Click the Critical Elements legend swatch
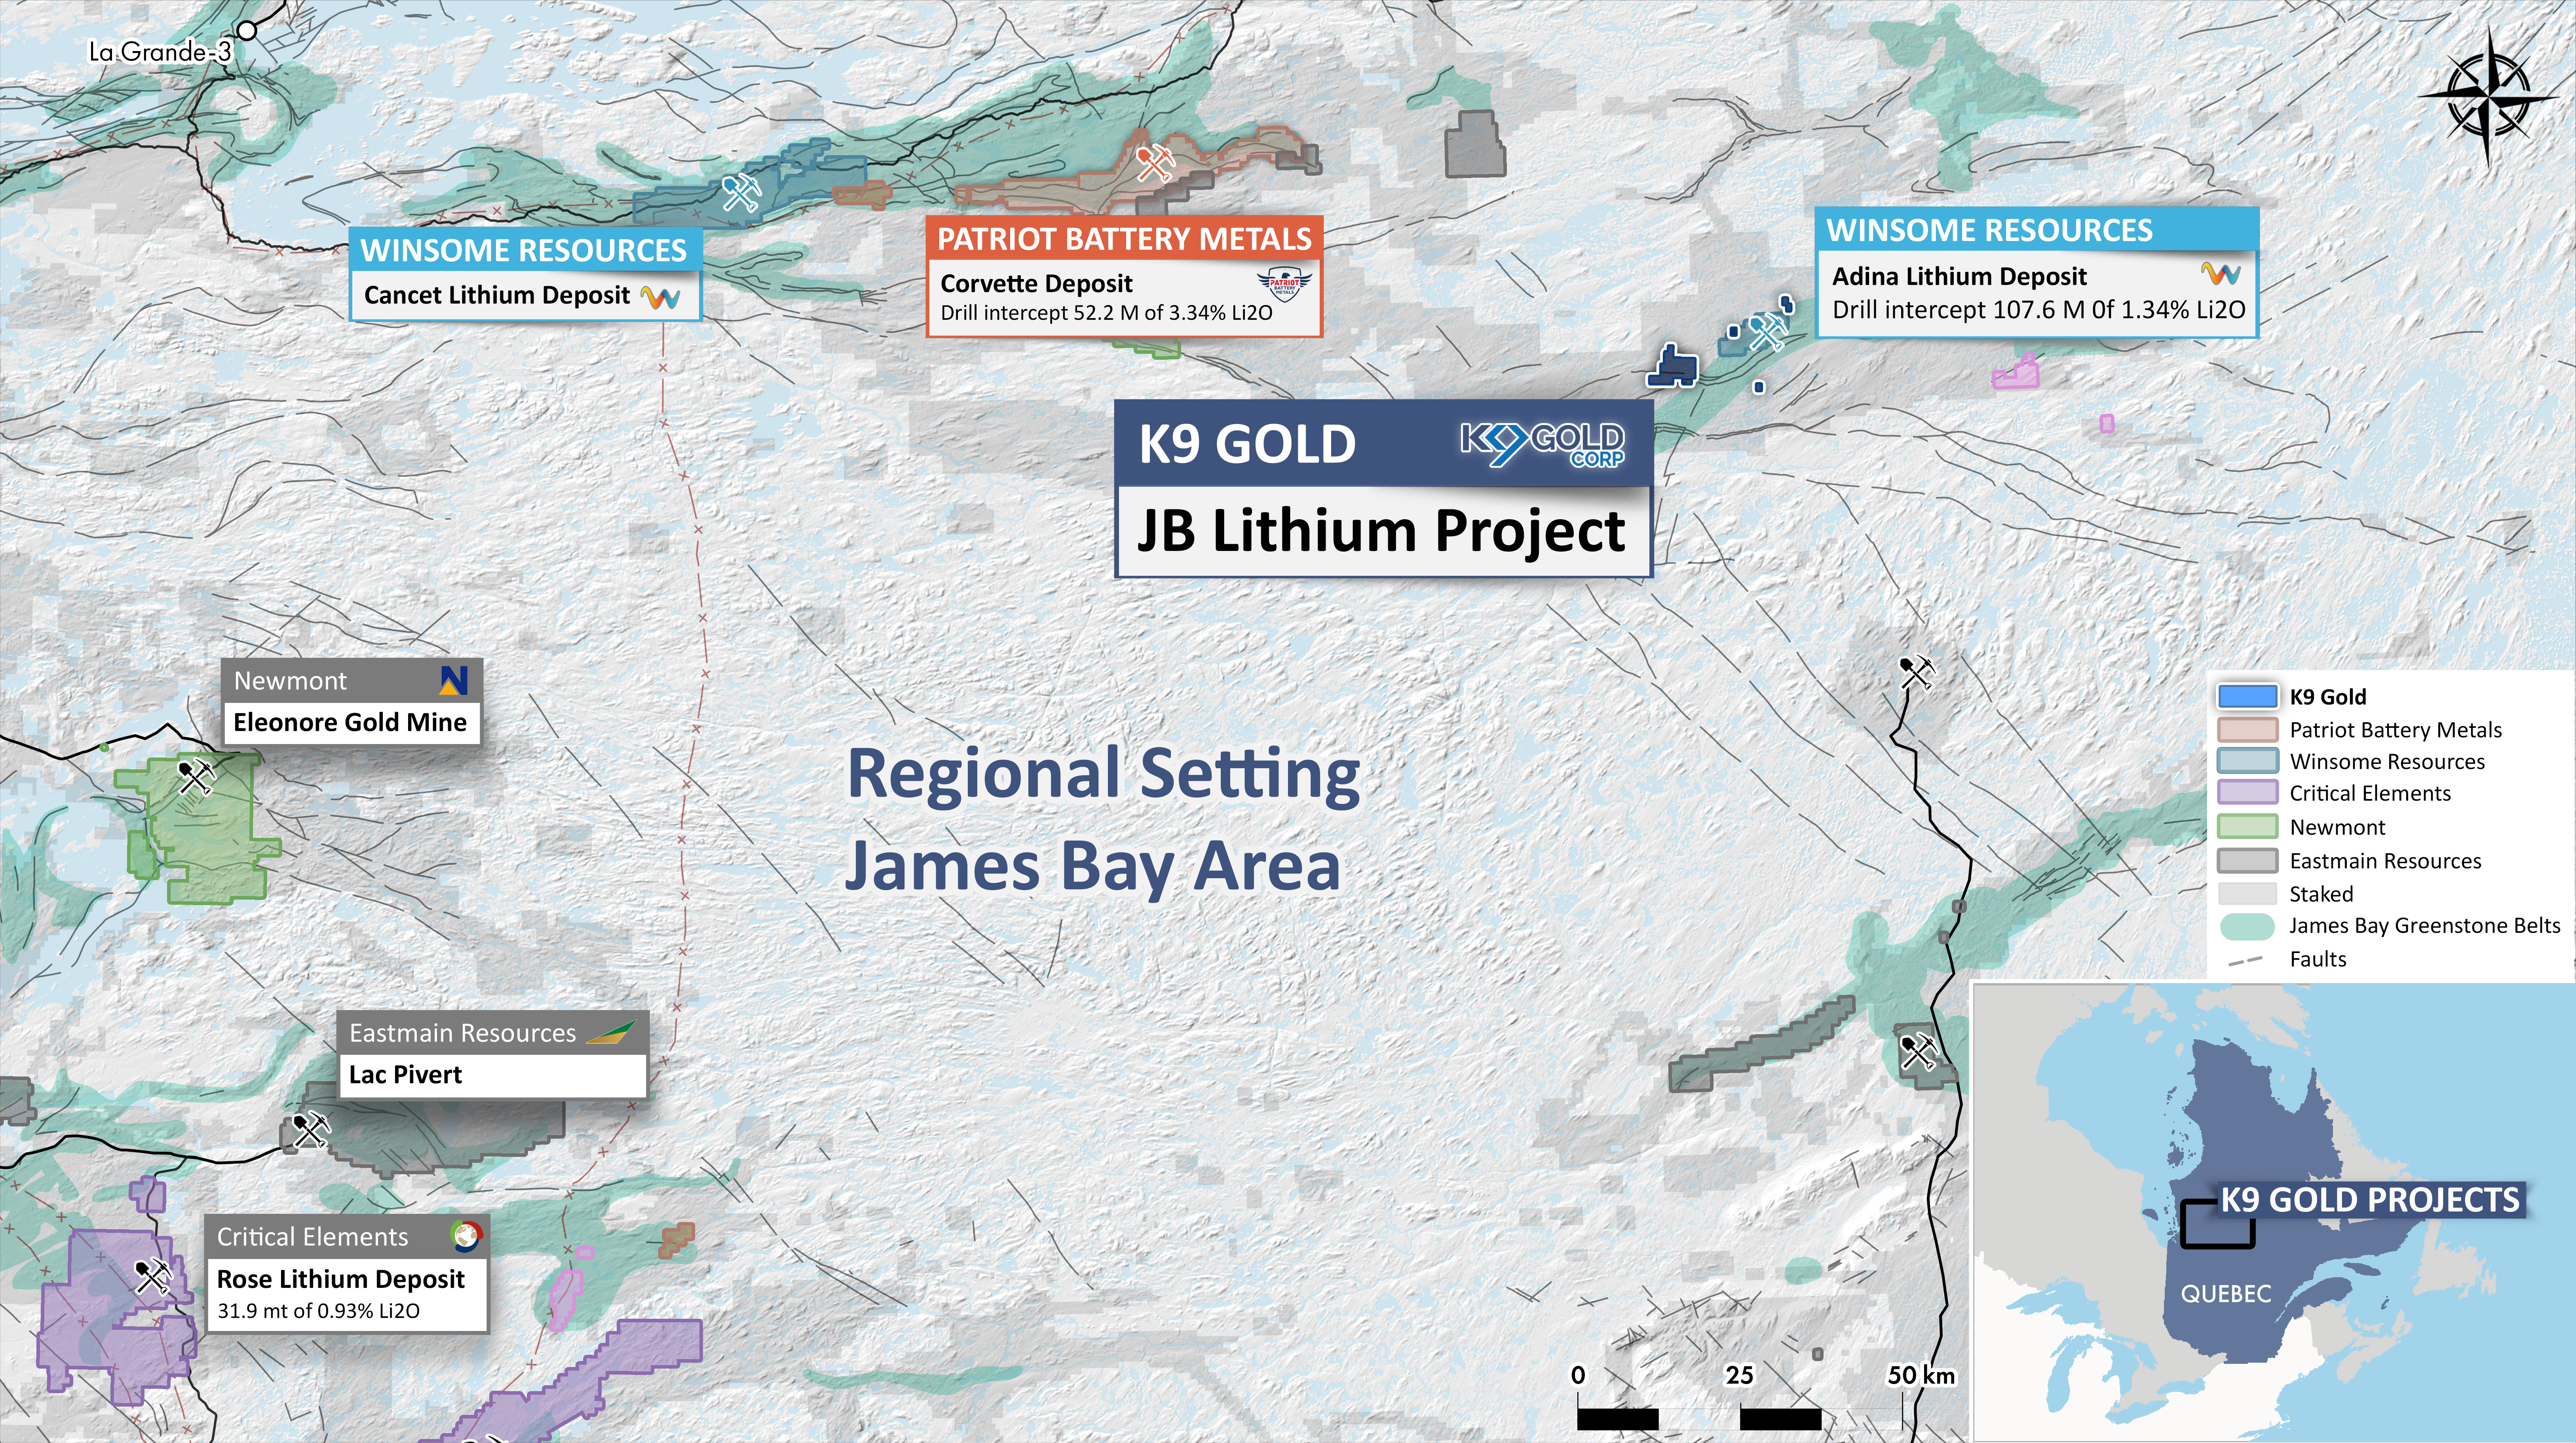 coord(2247,793)
